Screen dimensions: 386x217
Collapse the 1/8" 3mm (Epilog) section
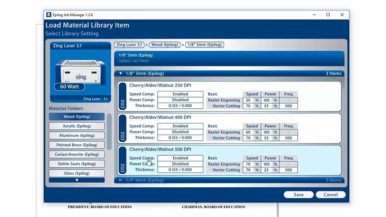click(x=121, y=73)
